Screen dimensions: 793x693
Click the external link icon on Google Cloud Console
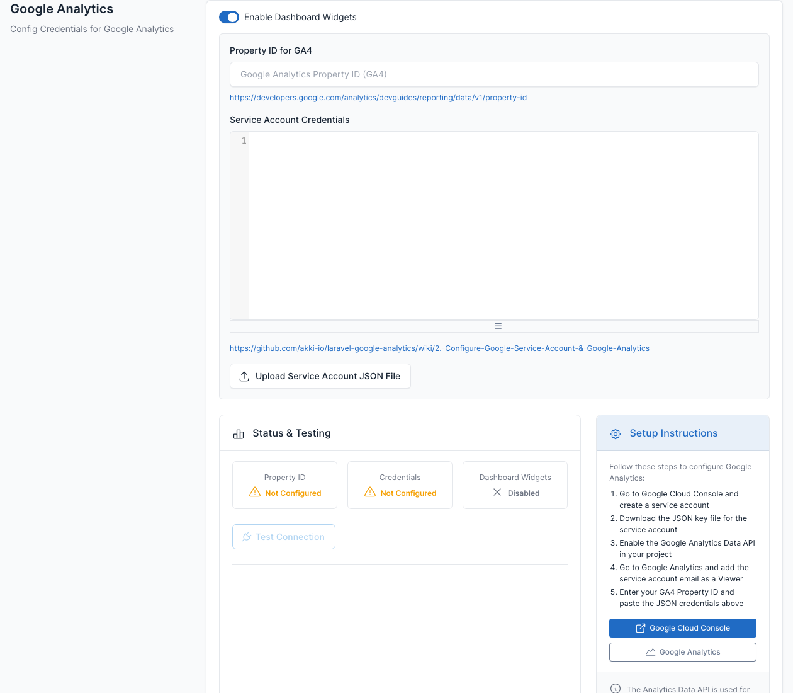[641, 628]
